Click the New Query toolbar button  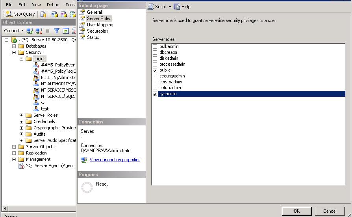point(21,14)
